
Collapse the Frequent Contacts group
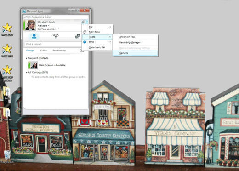[27, 58]
